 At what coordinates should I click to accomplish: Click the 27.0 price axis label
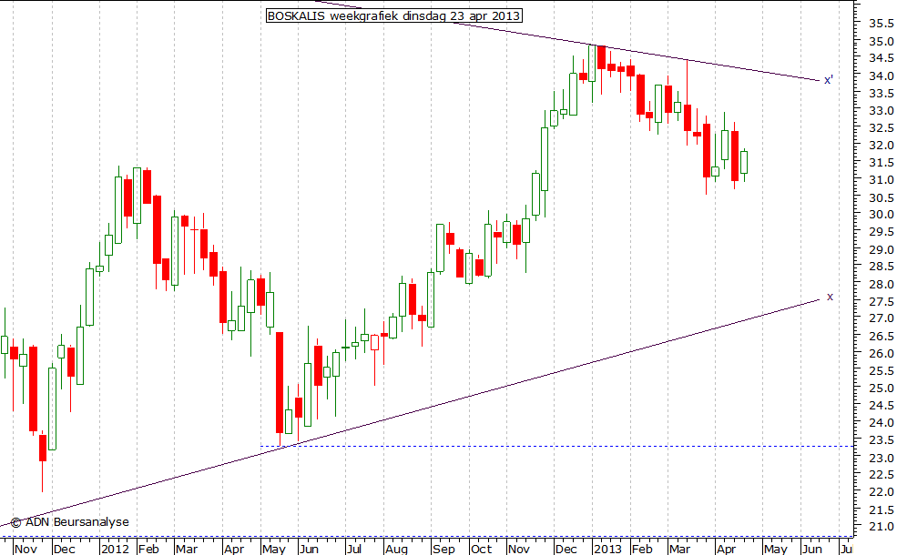881,318
